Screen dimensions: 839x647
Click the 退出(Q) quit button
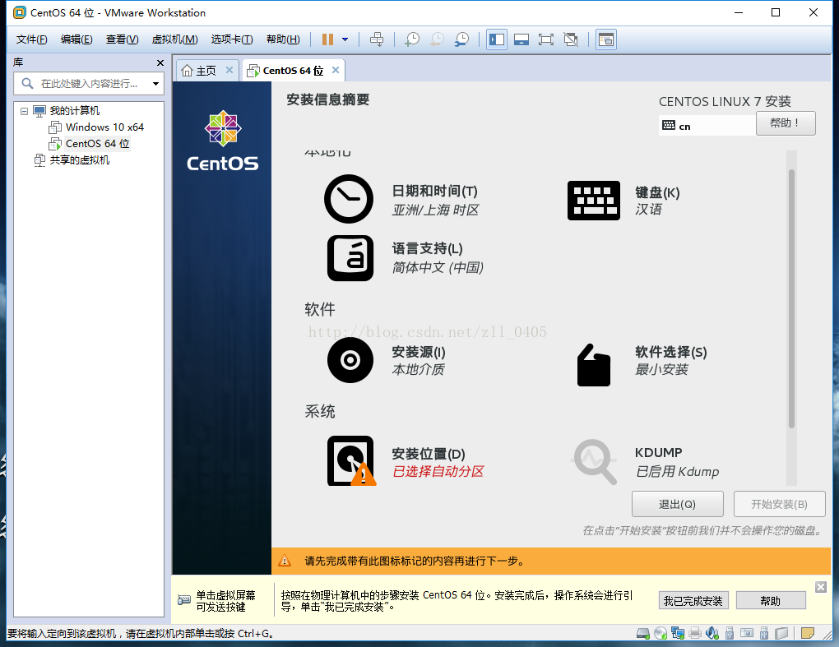tap(678, 504)
